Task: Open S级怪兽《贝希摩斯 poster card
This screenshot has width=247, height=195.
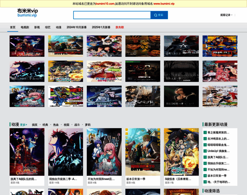Action: pos(181,152)
